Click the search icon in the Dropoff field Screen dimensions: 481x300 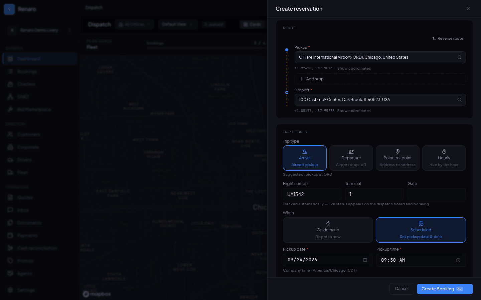coord(460,100)
